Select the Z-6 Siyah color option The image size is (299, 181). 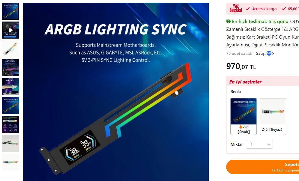coord(244,116)
